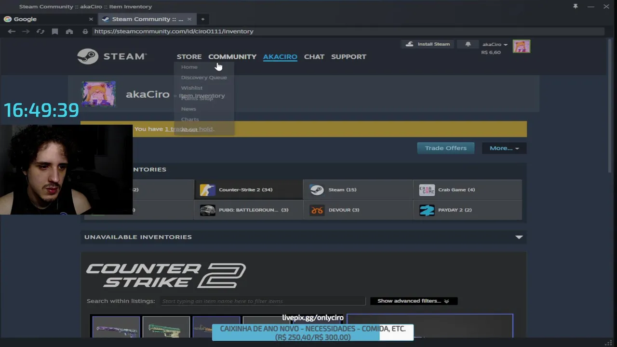Click the Install Steam button
This screenshot has height=347, width=617.
pos(428,44)
